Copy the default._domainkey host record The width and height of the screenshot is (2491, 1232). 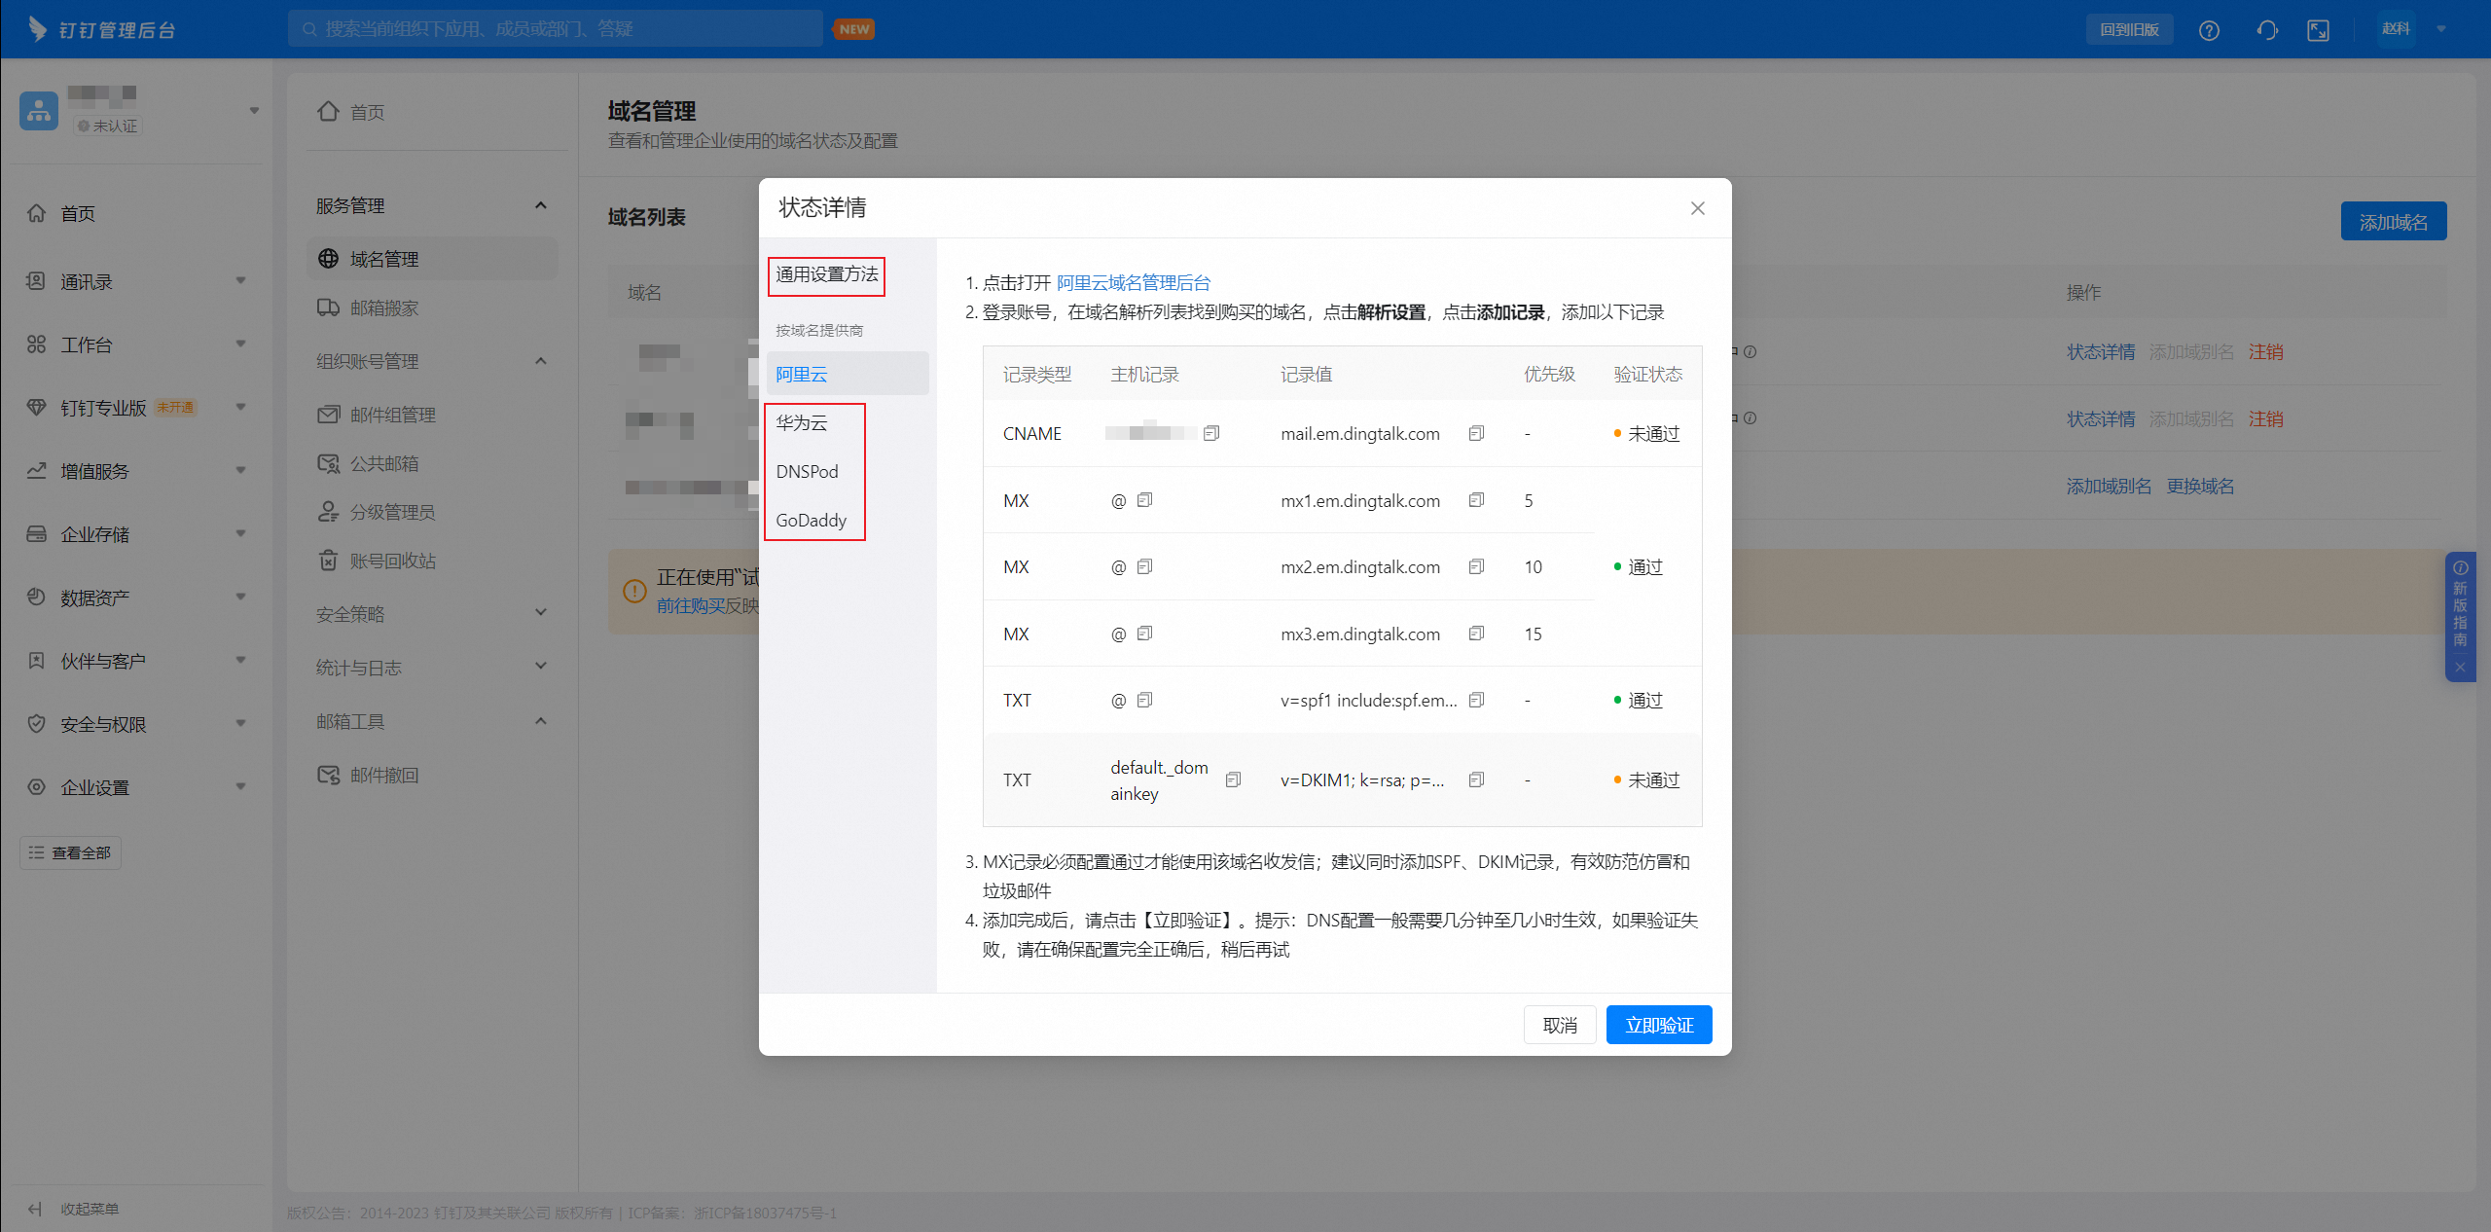tap(1233, 779)
